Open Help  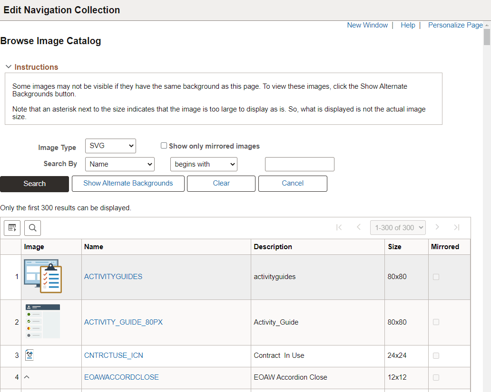[x=408, y=25]
